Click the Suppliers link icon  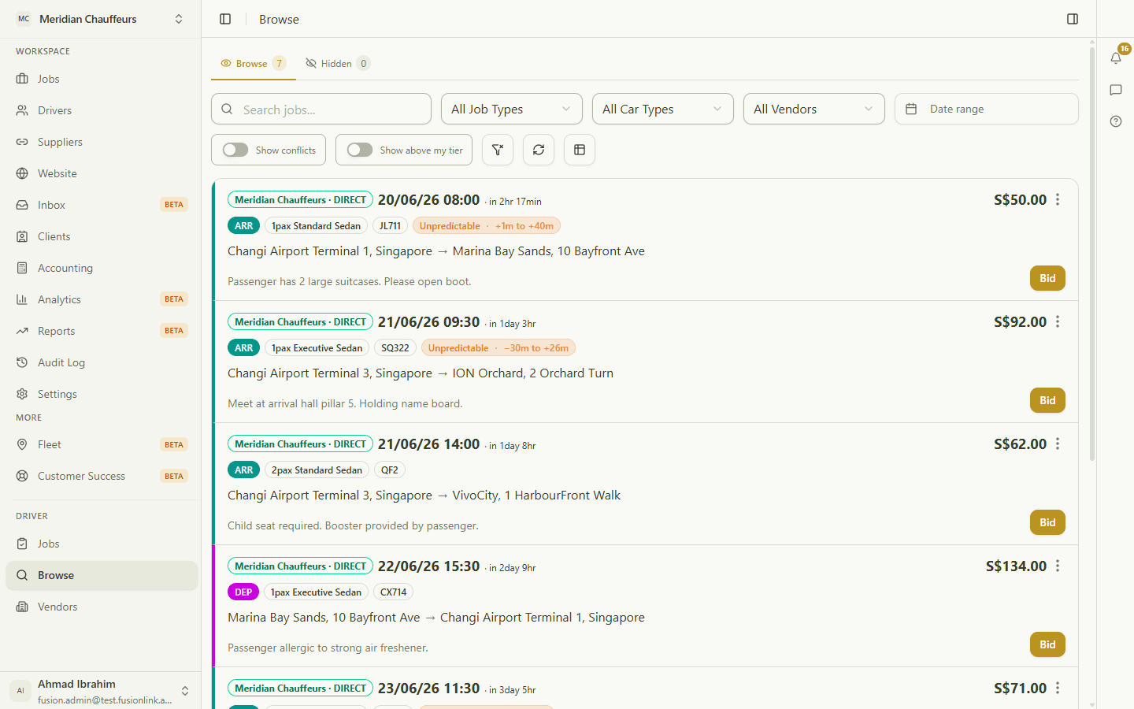pos(22,142)
